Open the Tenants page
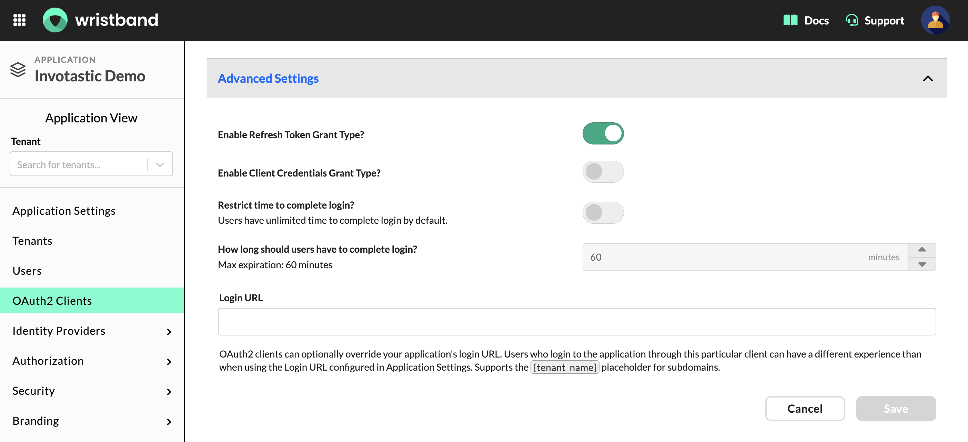Viewport: 968px width, 442px height. pos(32,241)
